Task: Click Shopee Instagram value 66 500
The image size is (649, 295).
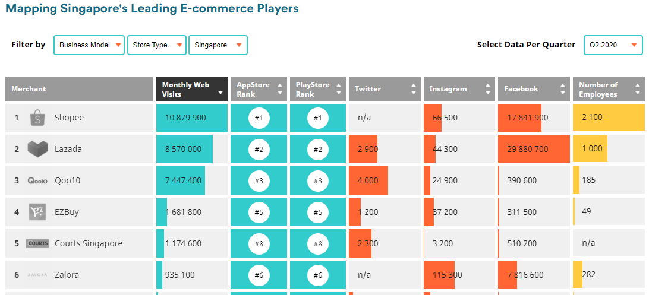Action: click(445, 118)
